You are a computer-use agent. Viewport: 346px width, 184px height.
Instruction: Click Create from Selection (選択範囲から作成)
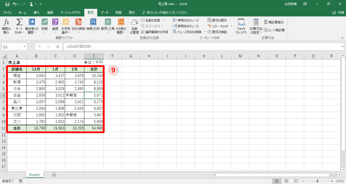155,32
